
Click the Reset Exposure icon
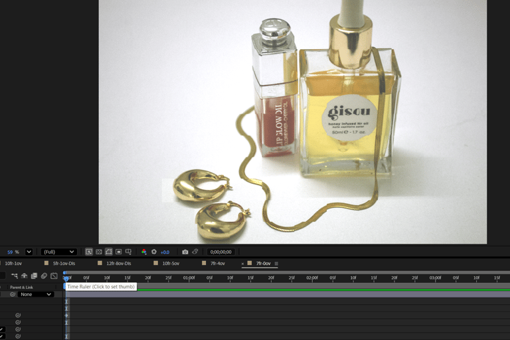tap(154, 252)
